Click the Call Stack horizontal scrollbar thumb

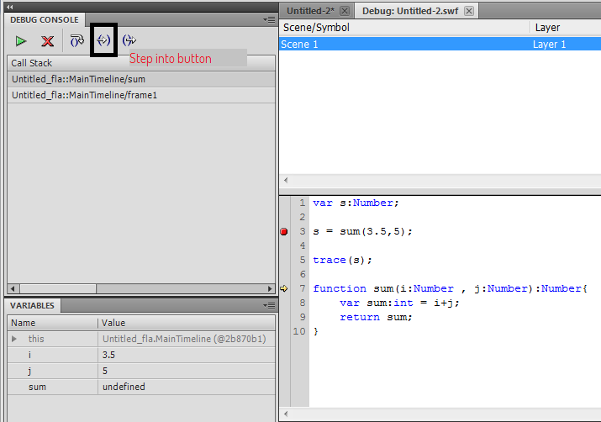pos(58,288)
